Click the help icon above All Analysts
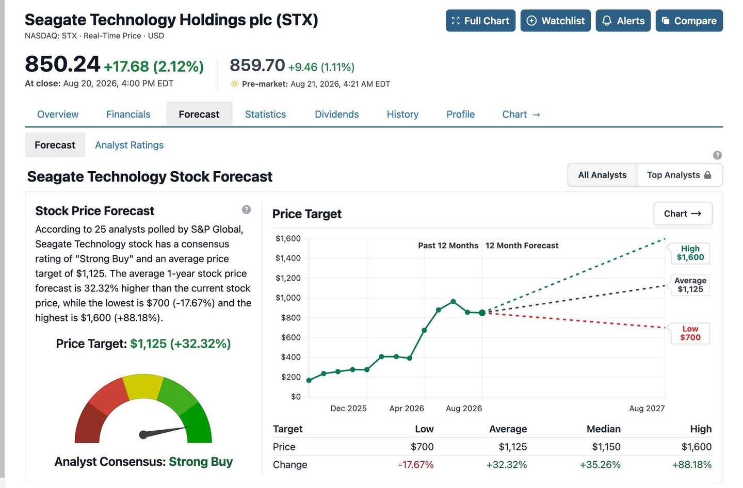Image resolution: width=743 pixels, height=488 pixels. tap(717, 155)
